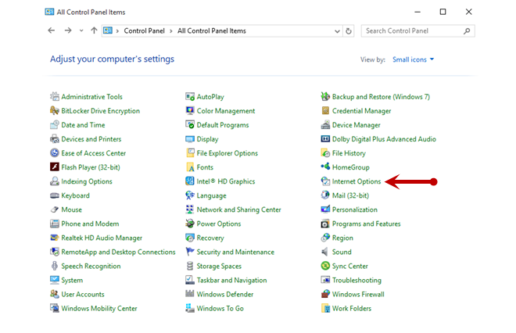Open RemoteApp and Desktop Connections link
The width and height of the screenshot is (516, 333).
pos(119,252)
